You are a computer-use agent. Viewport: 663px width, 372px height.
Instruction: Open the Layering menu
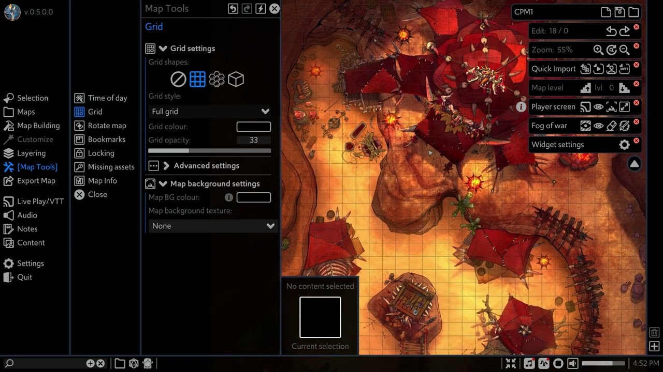tap(24, 153)
